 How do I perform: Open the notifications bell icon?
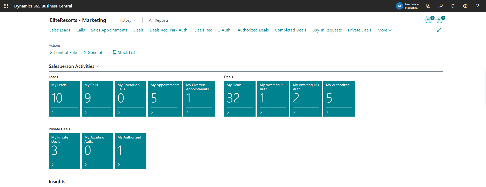click(453, 6)
